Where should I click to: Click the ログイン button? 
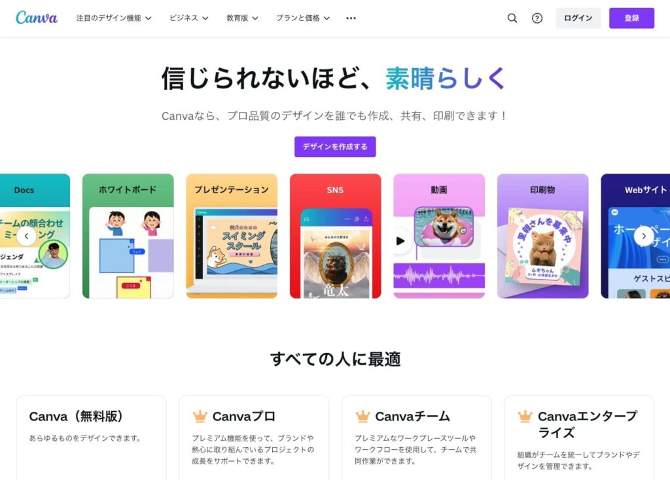(578, 18)
